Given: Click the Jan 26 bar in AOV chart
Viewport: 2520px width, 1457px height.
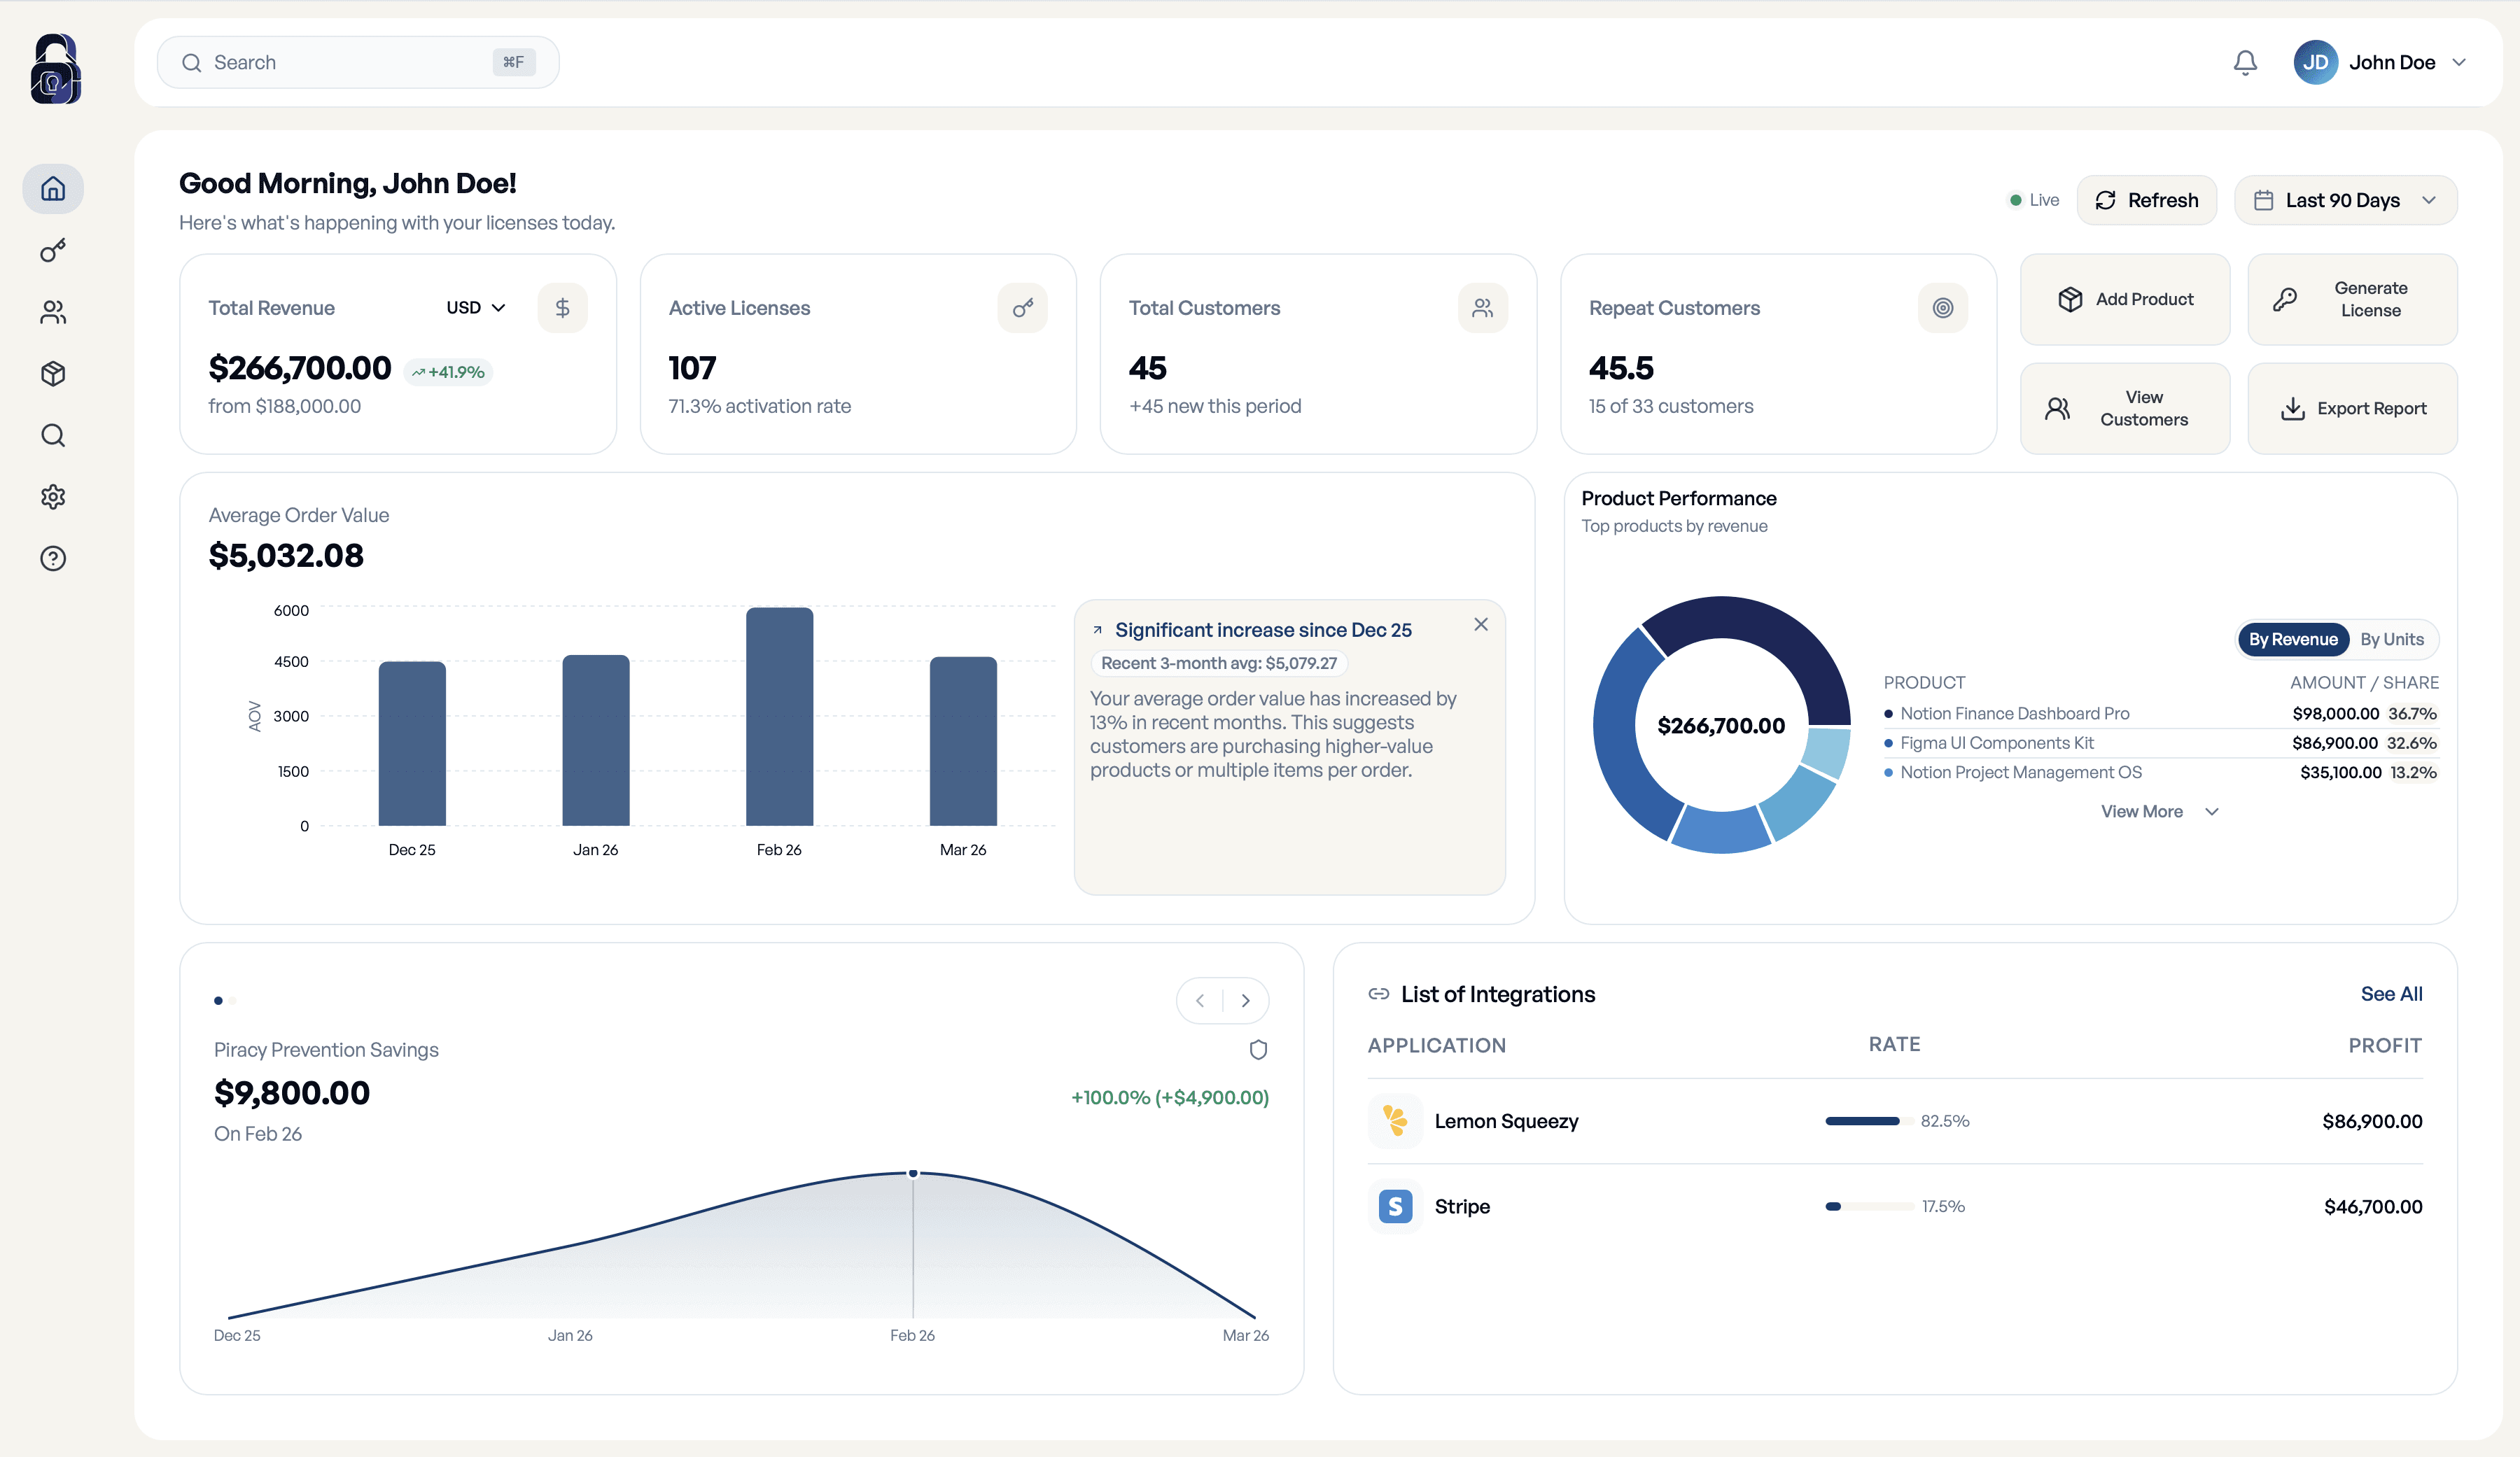Looking at the screenshot, I should click(x=596, y=740).
